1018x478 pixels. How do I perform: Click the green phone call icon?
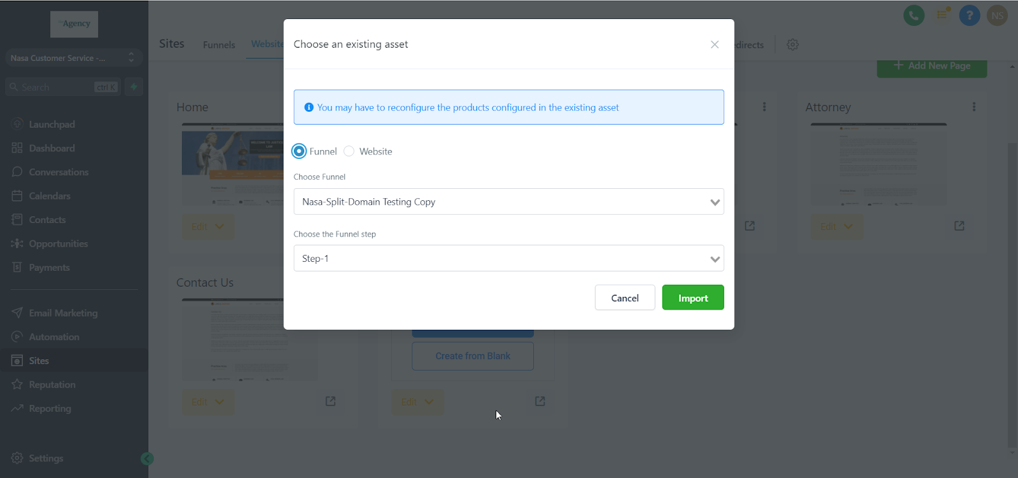pyautogui.click(x=914, y=15)
